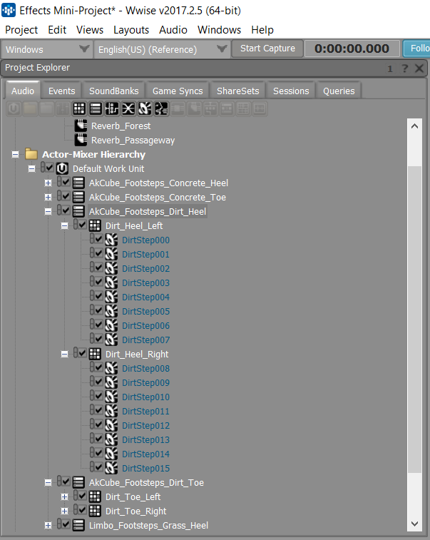The height and width of the screenshot is (540, 430).
Task: Collapse the Dirt_Heel_Right container
Action: [x=64, y=354]
